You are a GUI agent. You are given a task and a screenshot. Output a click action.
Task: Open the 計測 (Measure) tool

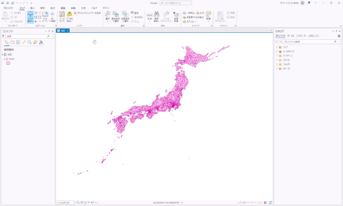(x=150, y=17)
